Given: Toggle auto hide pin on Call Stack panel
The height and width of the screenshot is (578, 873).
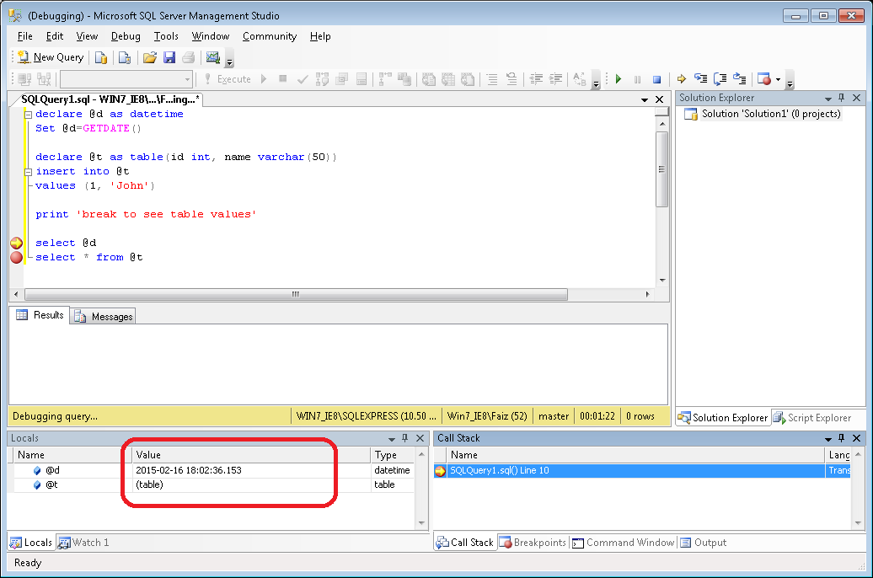Looking at the screenshot, I should click(x=842, y=438).
